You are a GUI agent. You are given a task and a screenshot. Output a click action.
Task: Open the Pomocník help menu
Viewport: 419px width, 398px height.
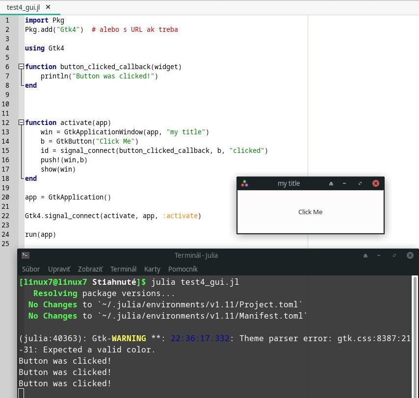pos(183,269)
